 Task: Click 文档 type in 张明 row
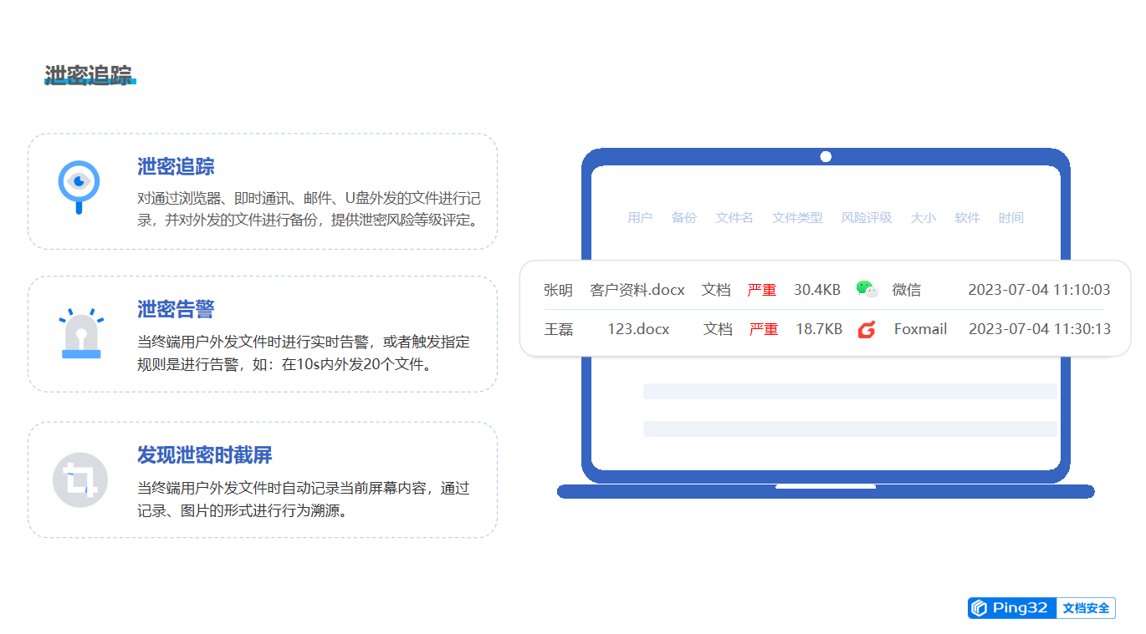[716, 290]
